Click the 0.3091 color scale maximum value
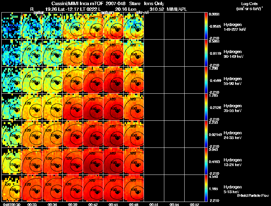Image resolution: width=271 pixels, height=206 pixels. [214, 14]
